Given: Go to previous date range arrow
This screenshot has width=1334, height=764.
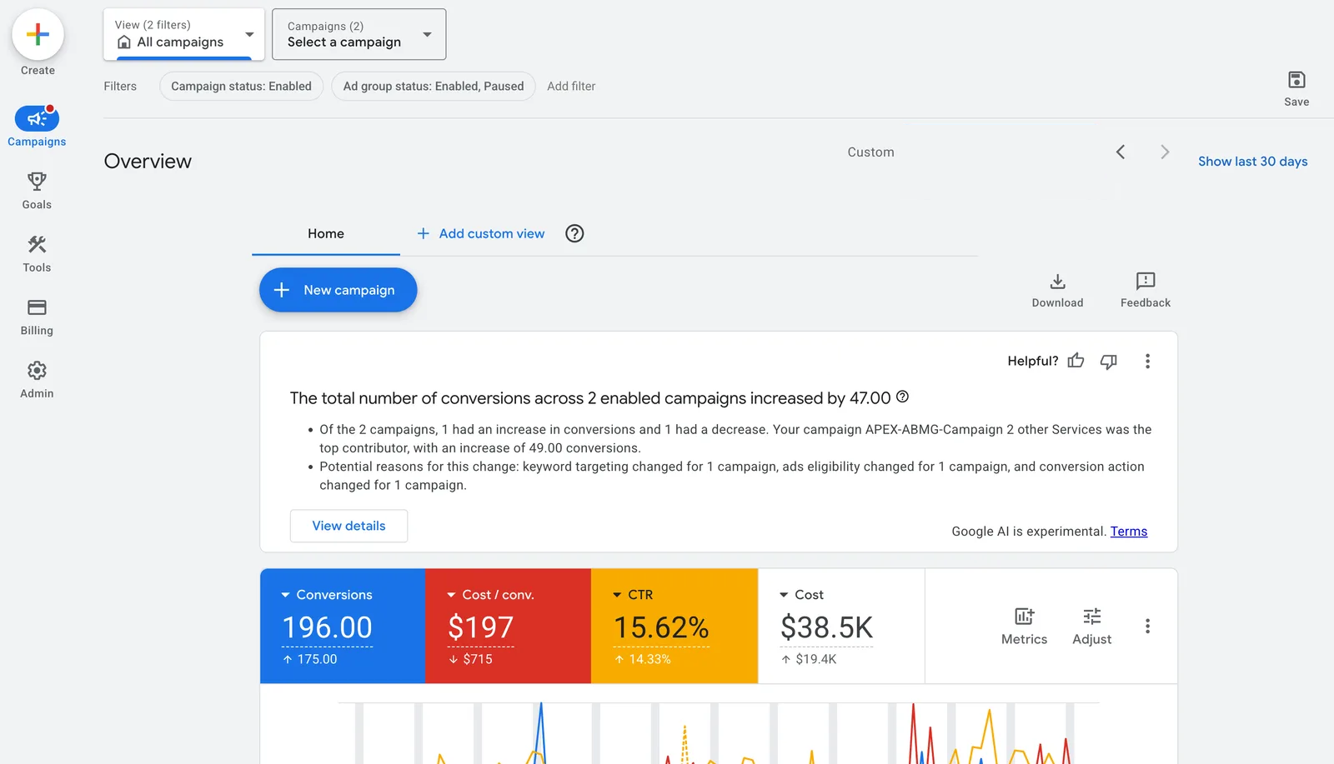Looking at the screenshot, I should 1121,152.
